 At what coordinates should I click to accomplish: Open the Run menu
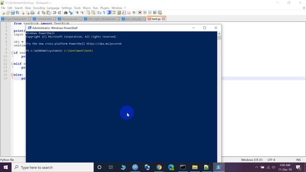96,8
